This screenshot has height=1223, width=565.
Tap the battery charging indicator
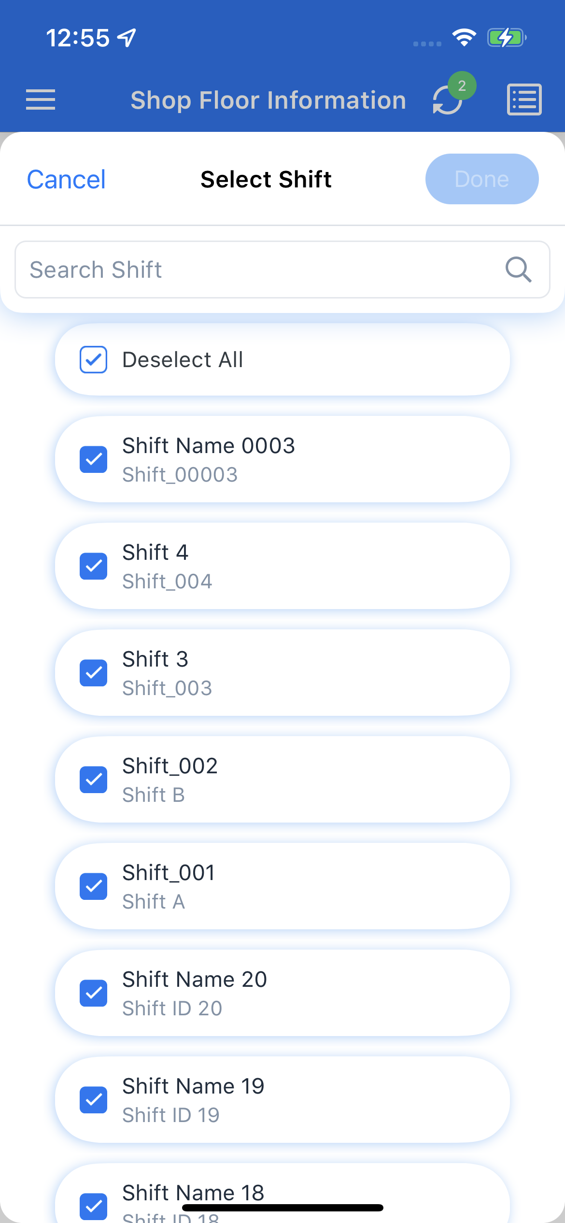point(507,37)
